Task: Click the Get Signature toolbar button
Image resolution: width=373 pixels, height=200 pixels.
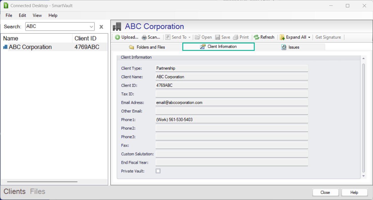Action: click(328, 37)
